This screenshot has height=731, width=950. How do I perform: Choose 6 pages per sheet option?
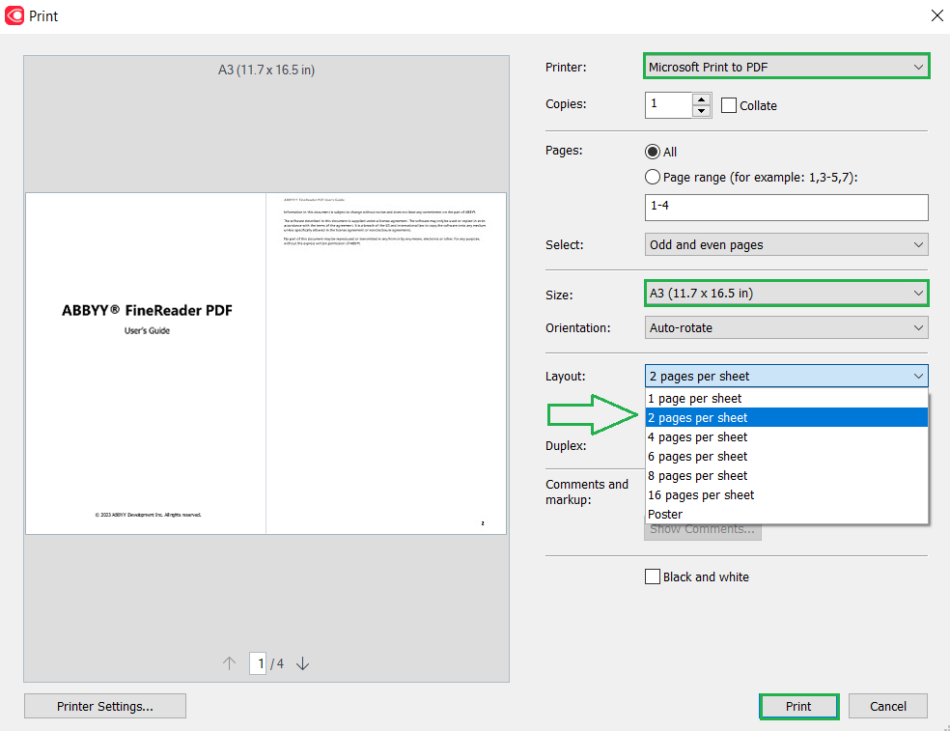787,457
